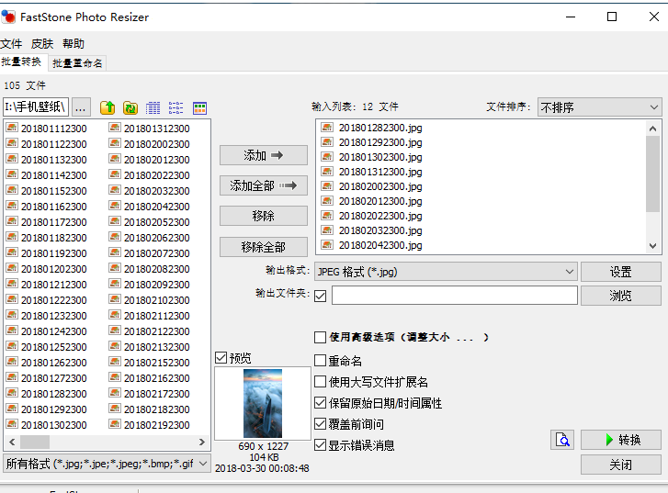Click the output folder path field
Screen dimensions: 668x493
455,295
